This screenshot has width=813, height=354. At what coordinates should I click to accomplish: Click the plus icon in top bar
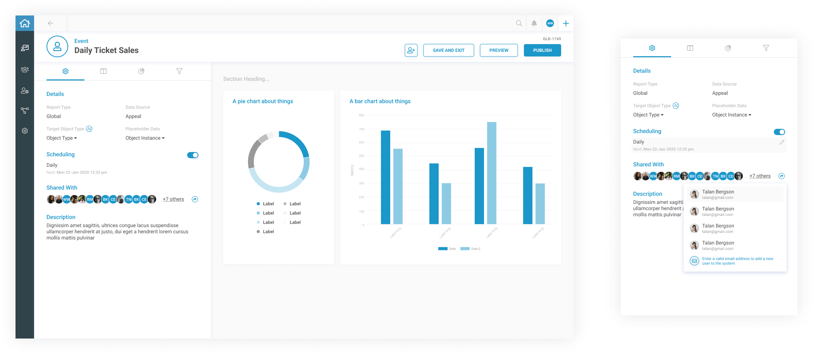(x=566, y=23)
